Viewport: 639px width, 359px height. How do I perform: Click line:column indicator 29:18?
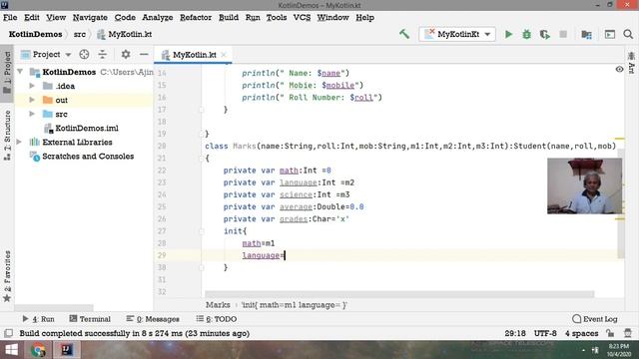pyautogui.click(x=515, y=333)
